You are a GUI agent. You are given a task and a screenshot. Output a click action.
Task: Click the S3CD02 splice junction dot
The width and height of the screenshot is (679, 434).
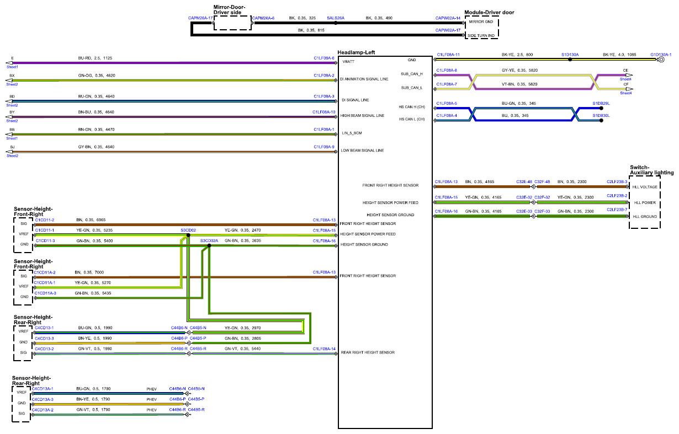point(188,234)
